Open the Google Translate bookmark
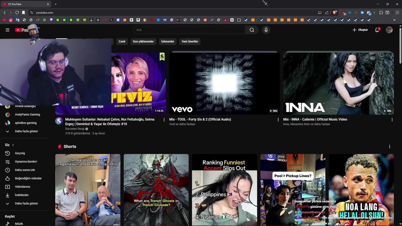This screenshot has width=402, height=226. 18,20
